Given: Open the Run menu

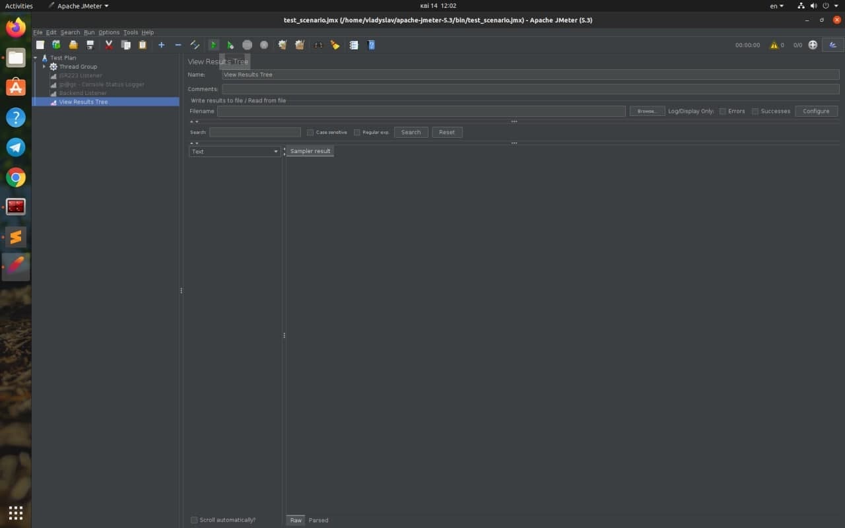Looking at the screenshot, I should pos(89,32).
